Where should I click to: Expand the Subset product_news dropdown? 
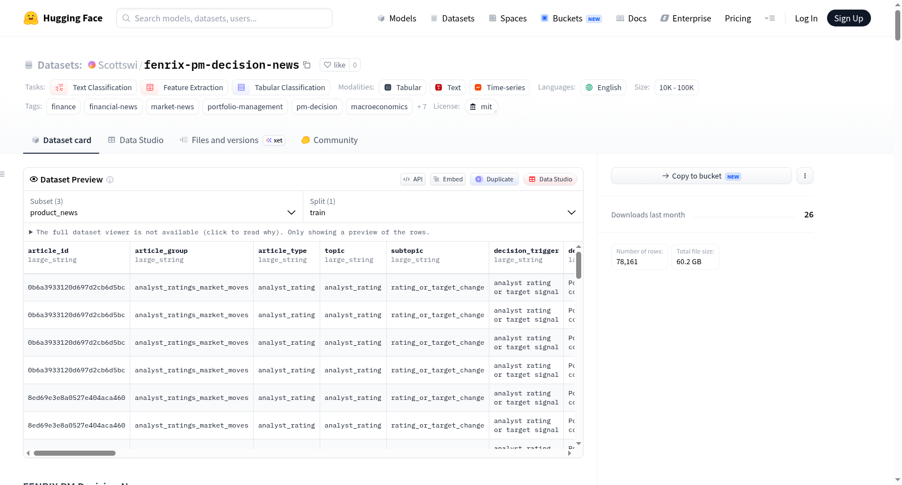click(163, 207)
